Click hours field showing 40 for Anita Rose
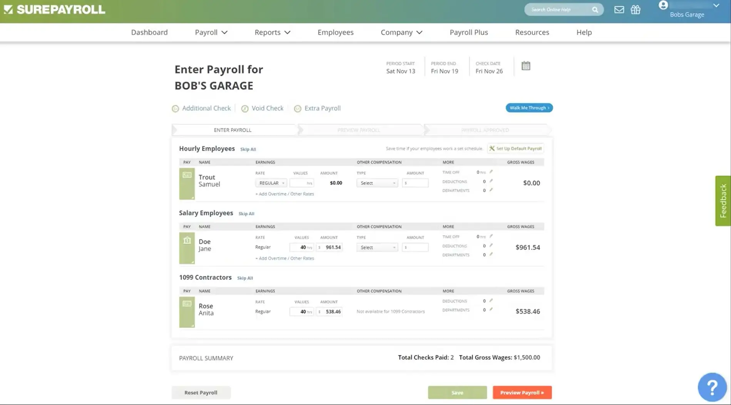 [301, 312]
